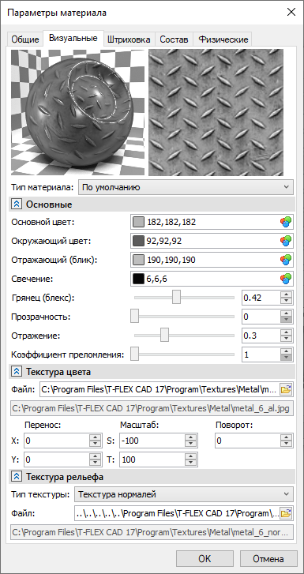This screenshot has height=574, width=304.
Task: Increase Прозрачность value with up arrow
Action: 286,313
